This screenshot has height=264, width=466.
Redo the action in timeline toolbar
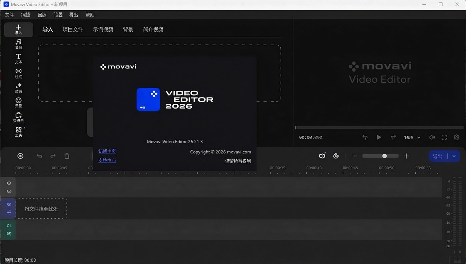click(x=53, y=156)
